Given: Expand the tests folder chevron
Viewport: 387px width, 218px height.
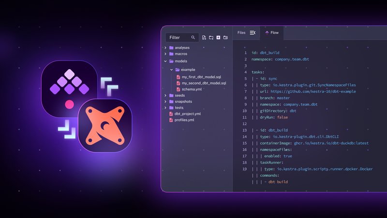Looking at the screenshot, I should click(165, 108).
